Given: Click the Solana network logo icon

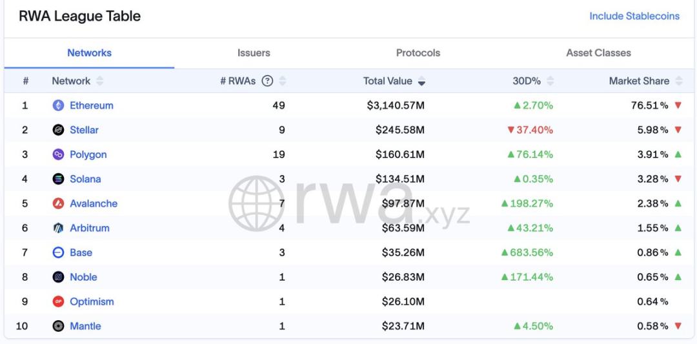Looking at the screenshot, I should (x=58, y=179).
